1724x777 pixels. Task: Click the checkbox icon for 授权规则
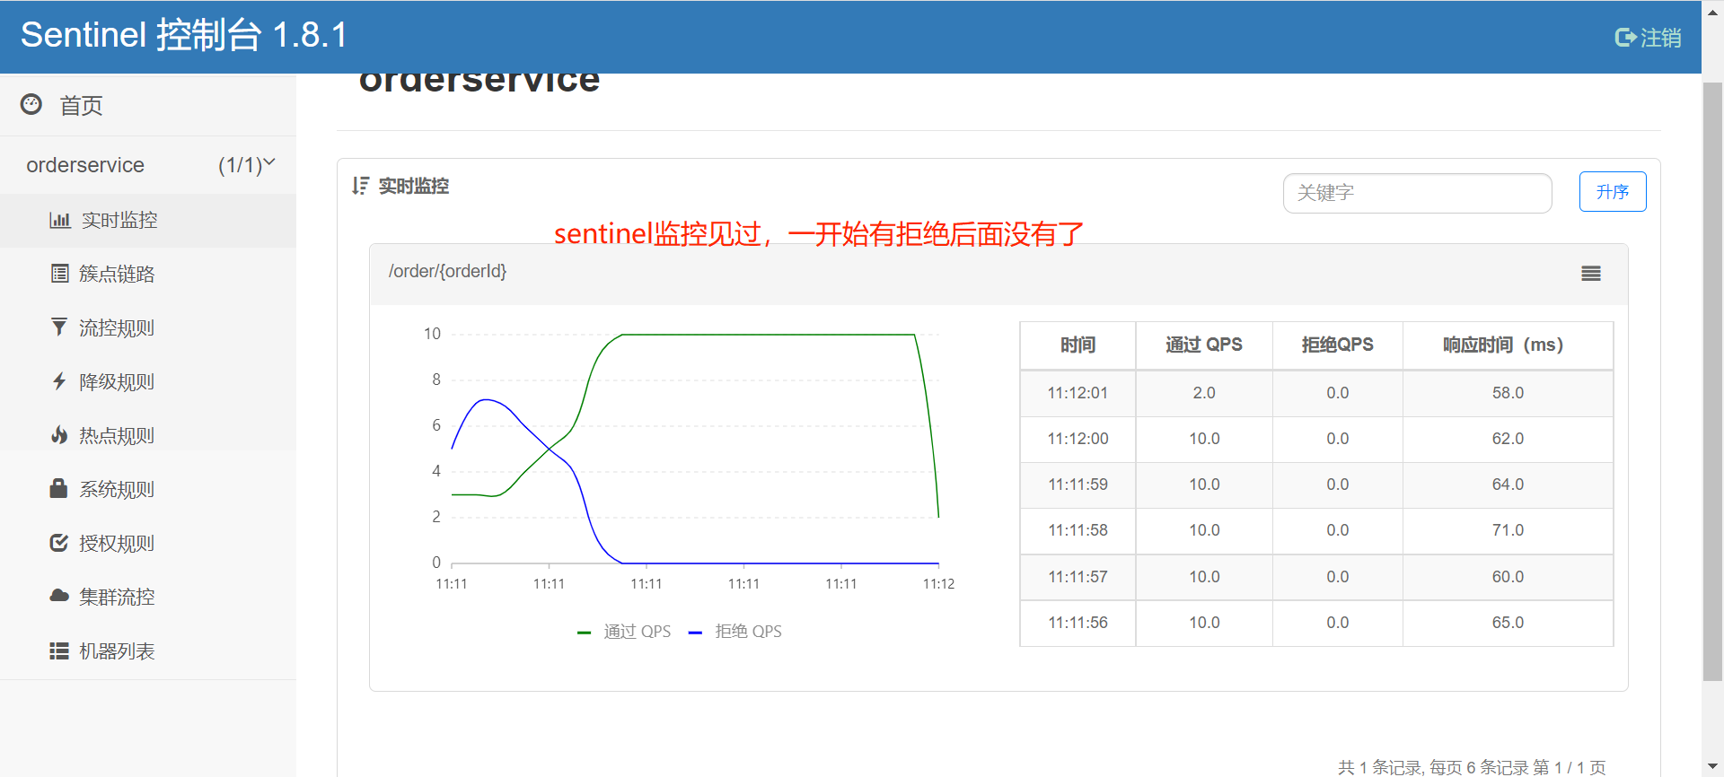point(59,543)
